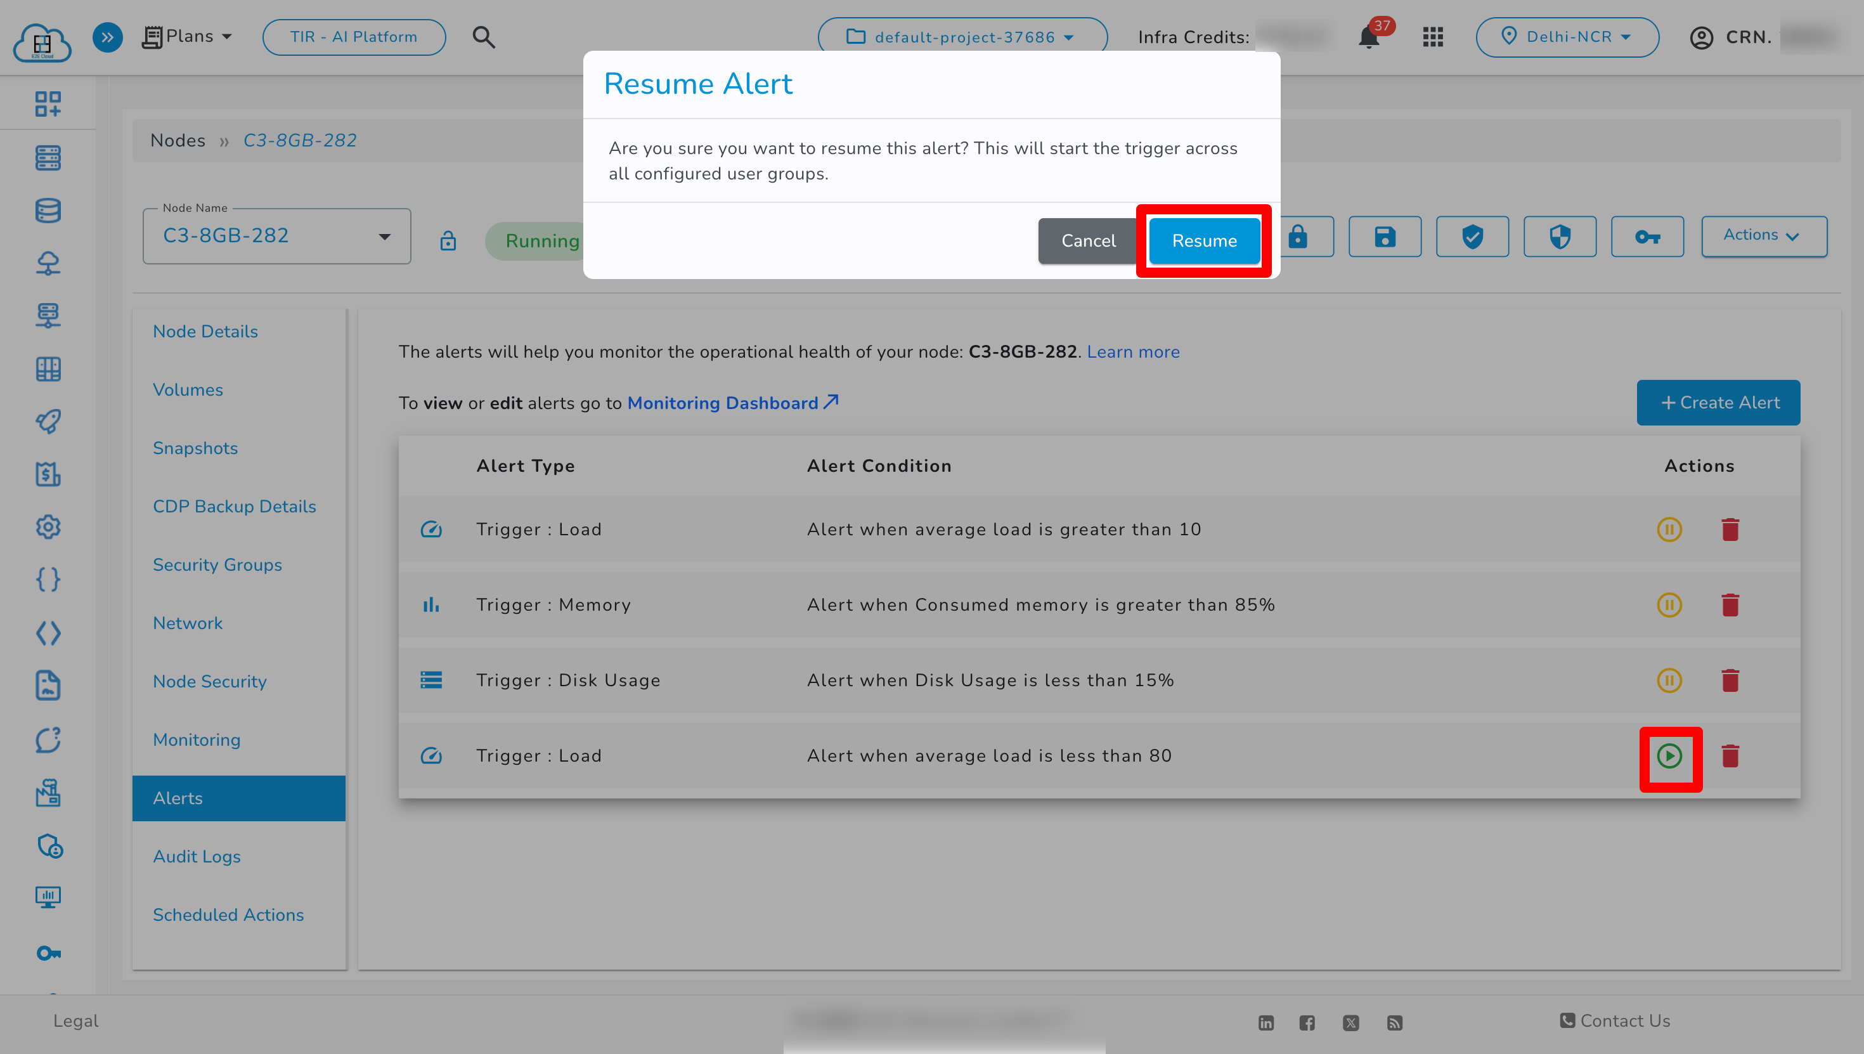Open the curly braces sidebar icon
Image resolution: width=1864 pixels, height=1054 pixels.
click(48, 580)
